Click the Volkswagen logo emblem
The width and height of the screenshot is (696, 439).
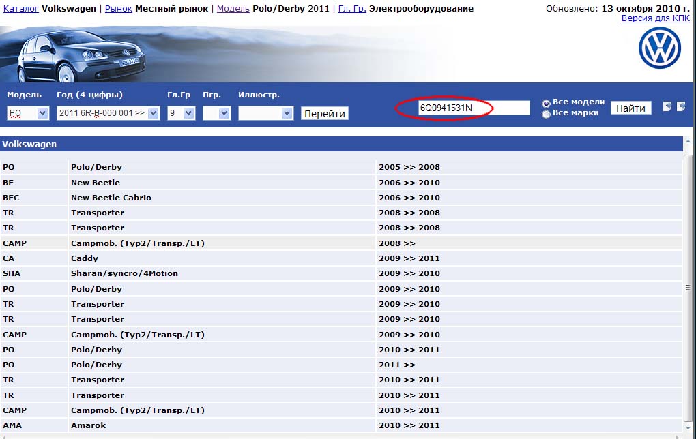click(659, 48)
